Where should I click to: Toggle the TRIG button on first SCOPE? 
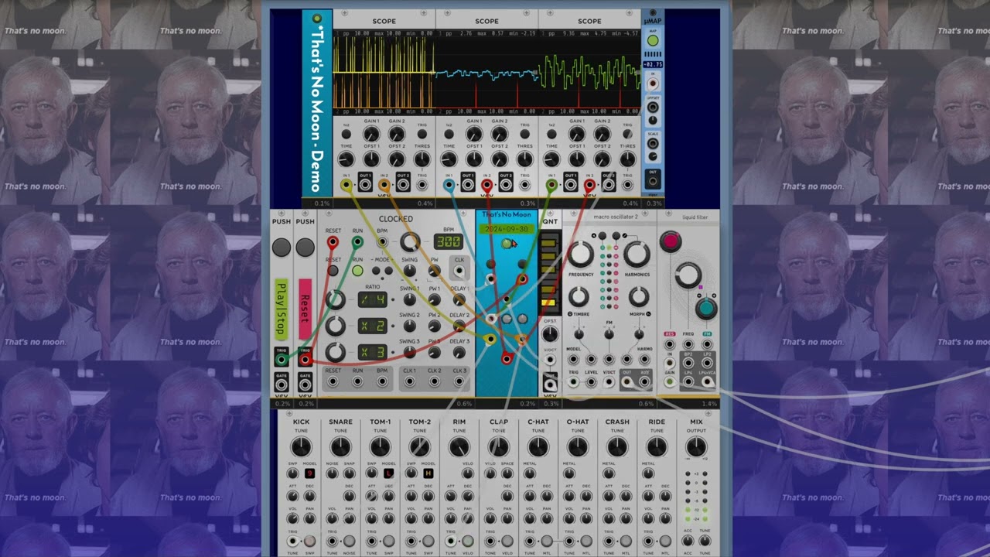point(422,135)
